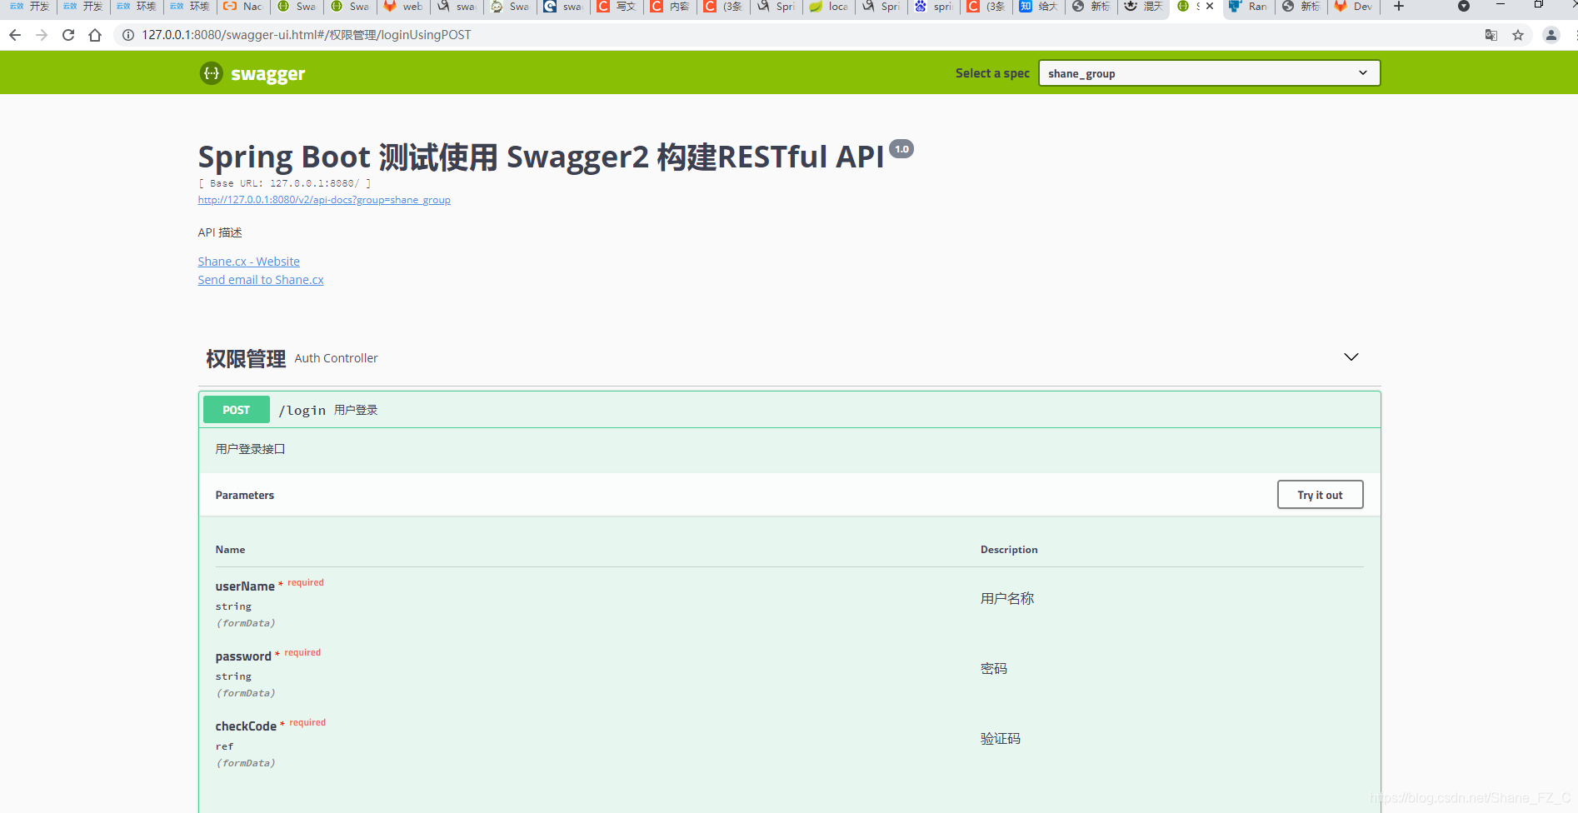Open the browser home page
The image size is (1578, 813).
tap(95, 35)
